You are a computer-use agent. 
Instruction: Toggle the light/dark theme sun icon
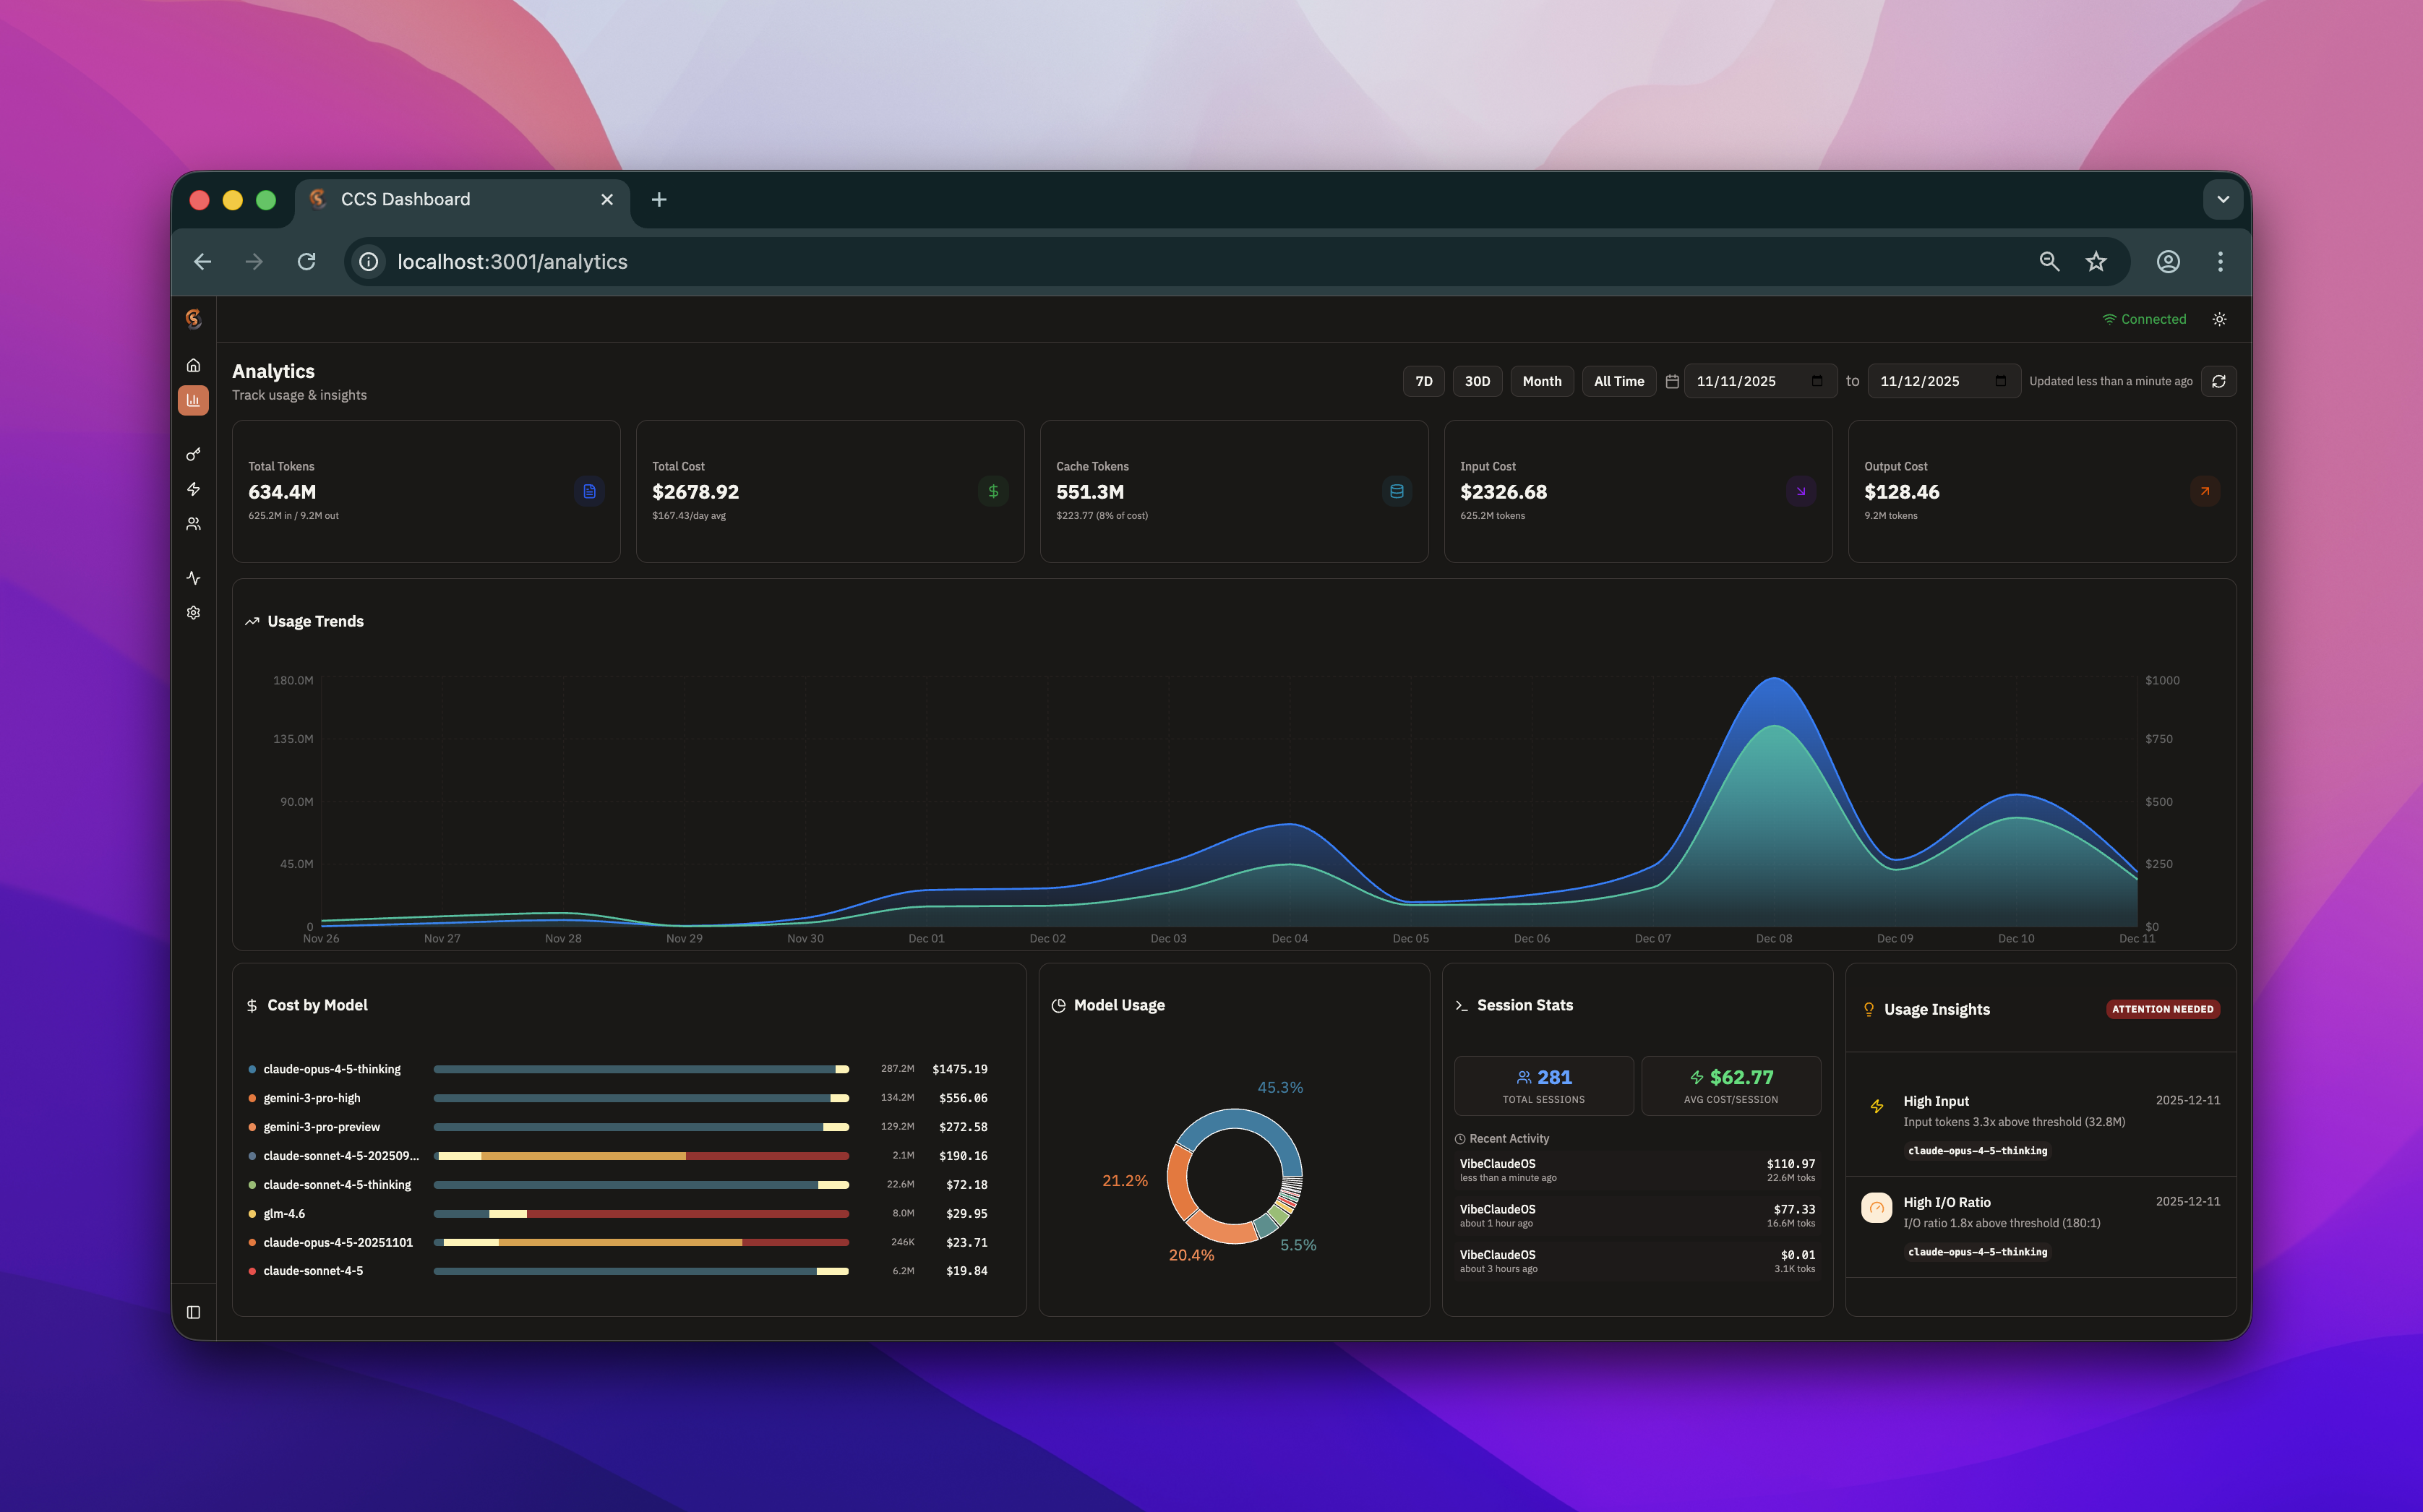[2219, 319]
